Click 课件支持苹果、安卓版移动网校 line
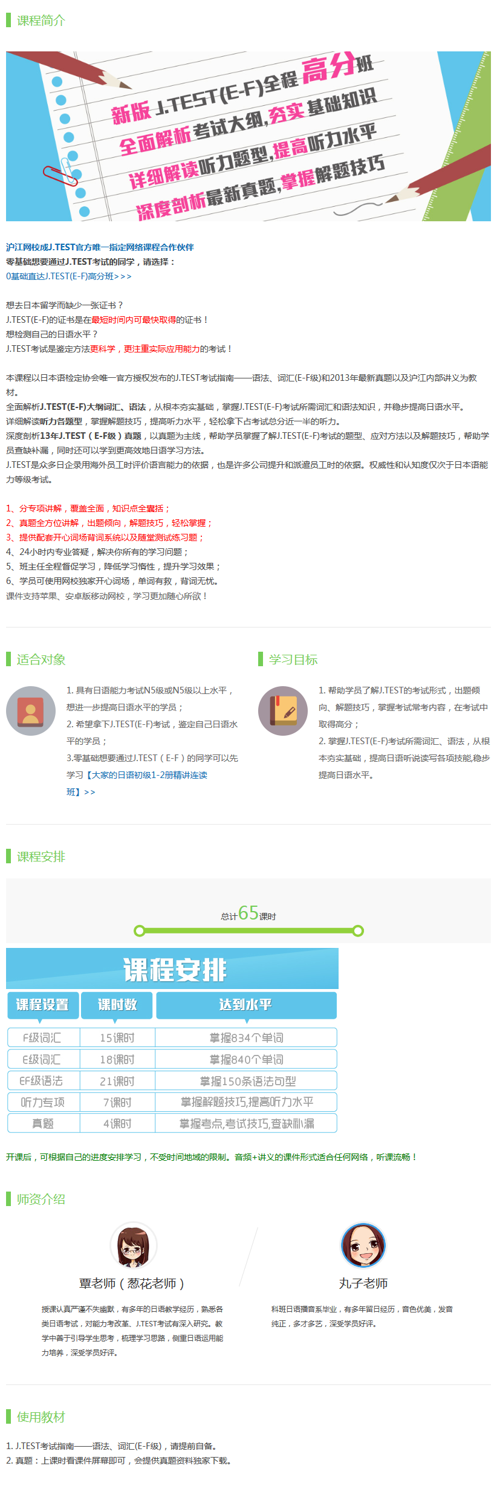This screenshot has height=1489, width=497. (107, 596)
